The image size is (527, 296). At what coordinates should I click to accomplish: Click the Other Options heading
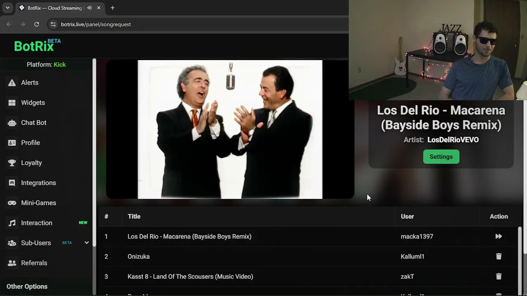tap(27, 287)
